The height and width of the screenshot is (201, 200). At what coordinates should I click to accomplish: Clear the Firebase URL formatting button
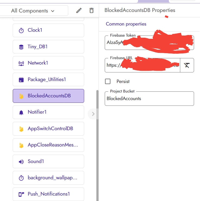(x=187, y=65)
